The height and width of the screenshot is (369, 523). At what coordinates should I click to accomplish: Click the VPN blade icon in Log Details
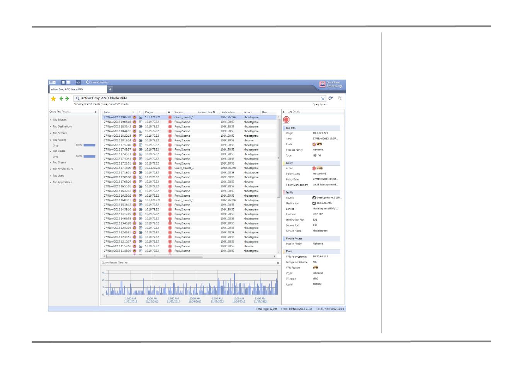[314, 144]
